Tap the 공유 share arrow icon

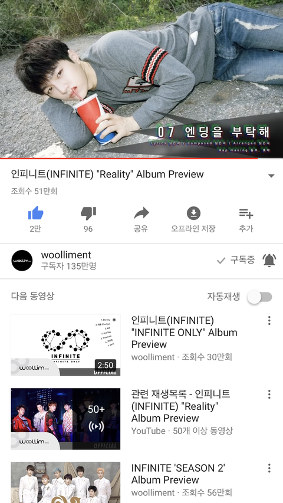click(141, 213)
